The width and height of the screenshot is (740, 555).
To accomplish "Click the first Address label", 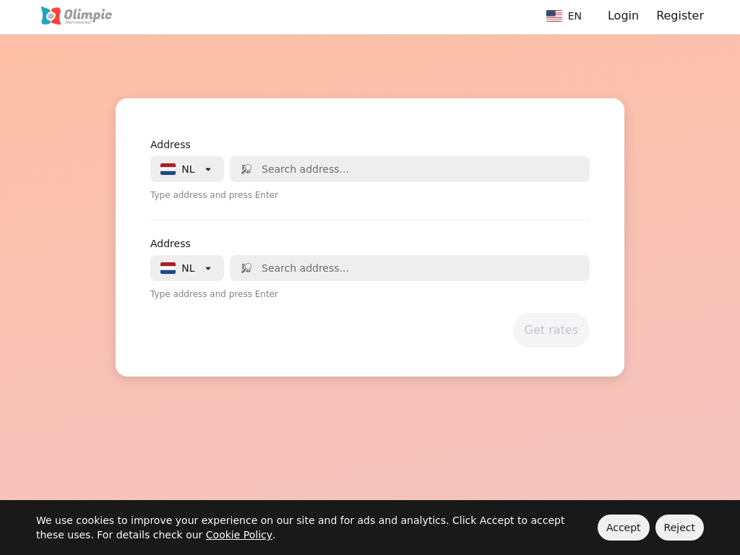I will pos(171,145).
